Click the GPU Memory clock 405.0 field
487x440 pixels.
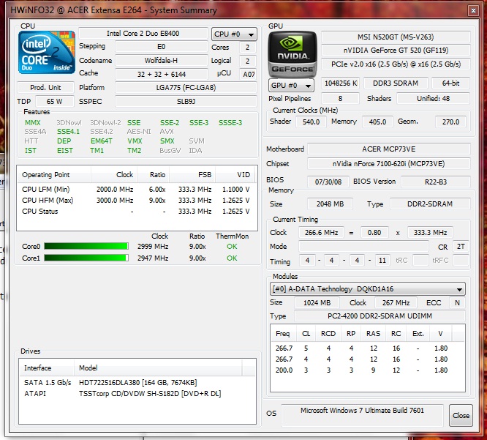point(377,122)
